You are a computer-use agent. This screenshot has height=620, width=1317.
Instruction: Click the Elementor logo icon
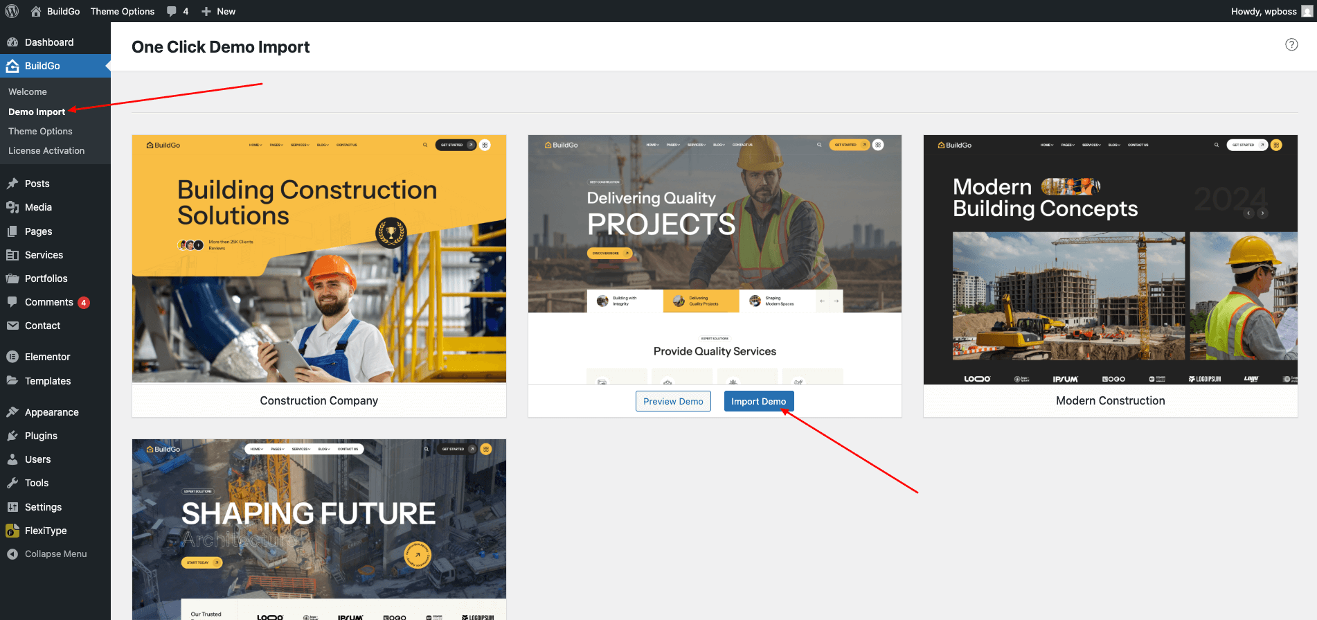(x=12, y=357)
